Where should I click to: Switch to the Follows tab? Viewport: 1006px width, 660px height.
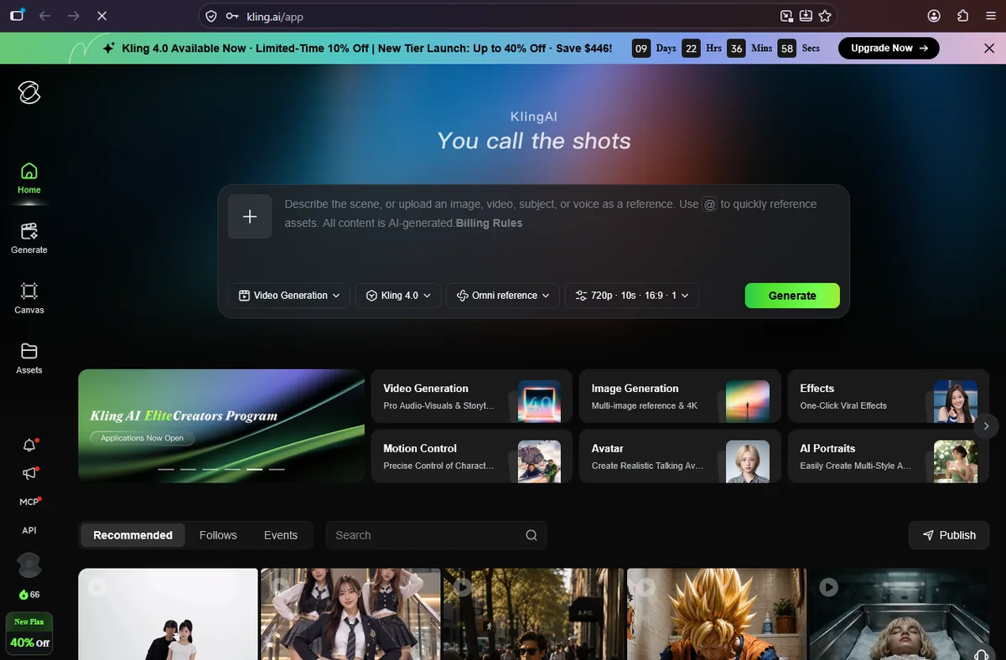coord(218,535)
